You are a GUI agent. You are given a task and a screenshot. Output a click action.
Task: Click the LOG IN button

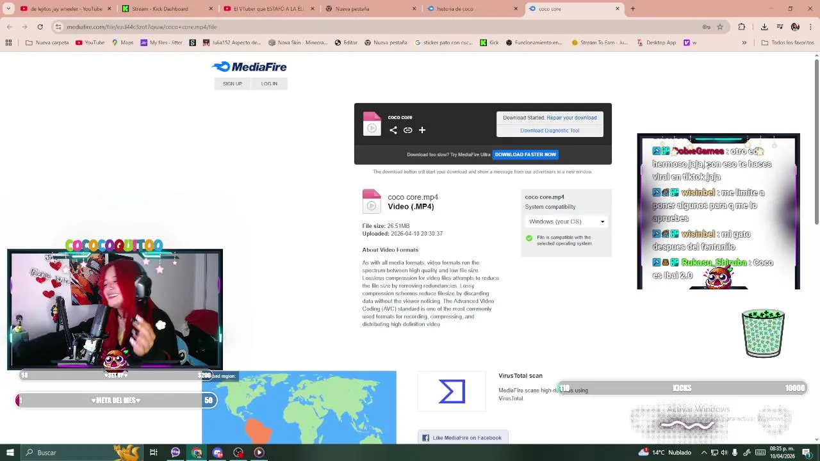269,84
